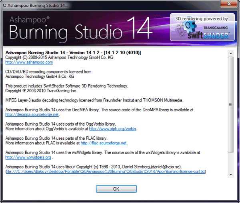Click the 'uses parts of the OggVorbis library' line

tap(61, 124)
